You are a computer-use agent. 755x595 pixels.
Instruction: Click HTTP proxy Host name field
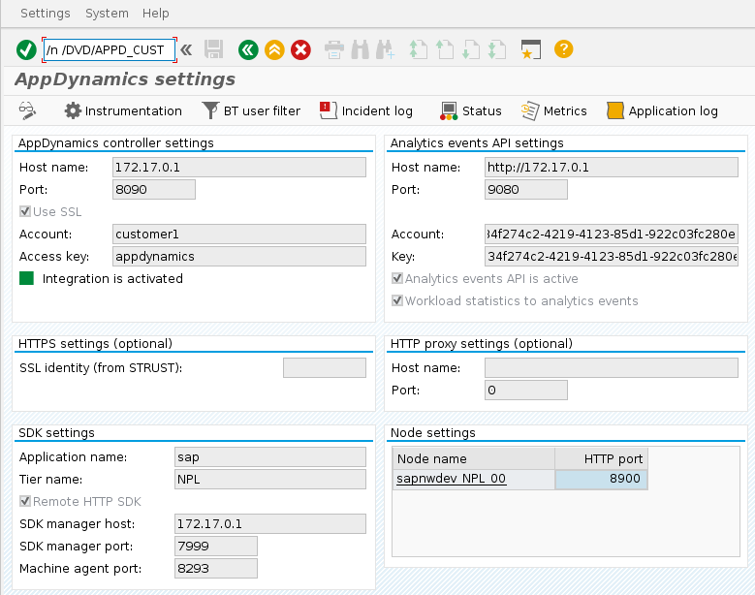(611, 368)
